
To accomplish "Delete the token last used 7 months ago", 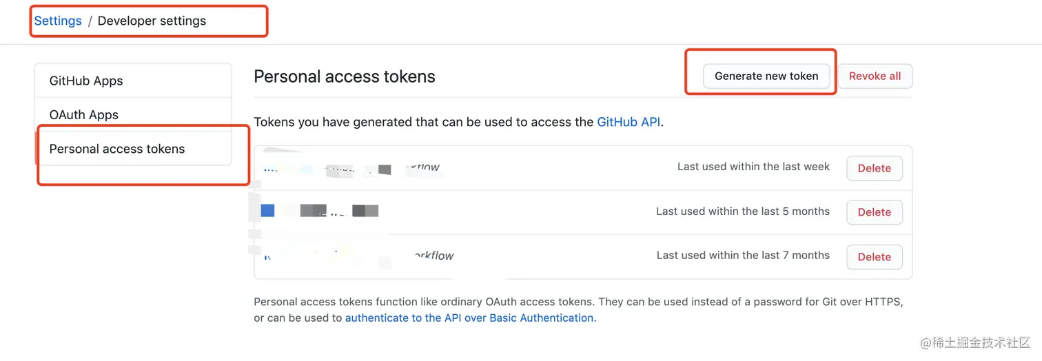I will tap(874, 257).
